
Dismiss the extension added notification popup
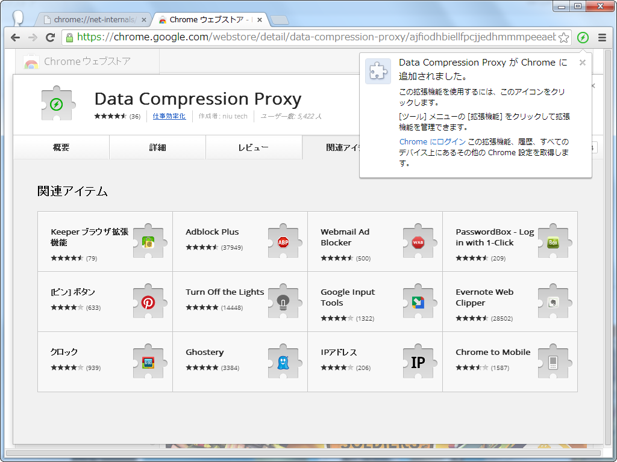point(582,62)
